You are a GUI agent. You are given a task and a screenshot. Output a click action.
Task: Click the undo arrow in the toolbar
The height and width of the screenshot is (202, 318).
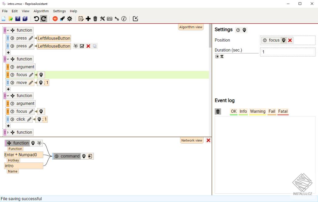pyautogui.click(x=36, y=19)
